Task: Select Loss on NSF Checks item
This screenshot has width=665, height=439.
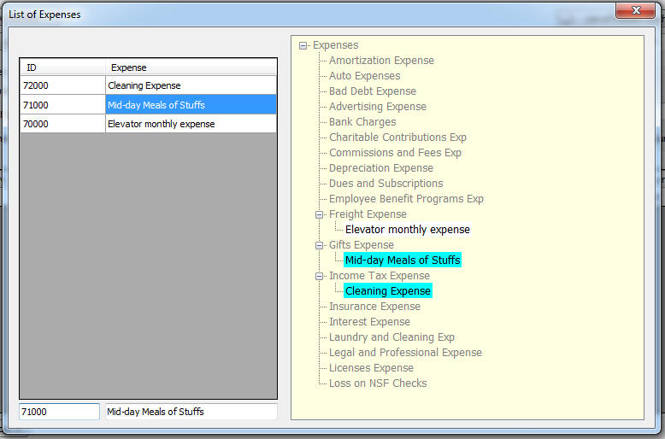Action: [378, 383]
